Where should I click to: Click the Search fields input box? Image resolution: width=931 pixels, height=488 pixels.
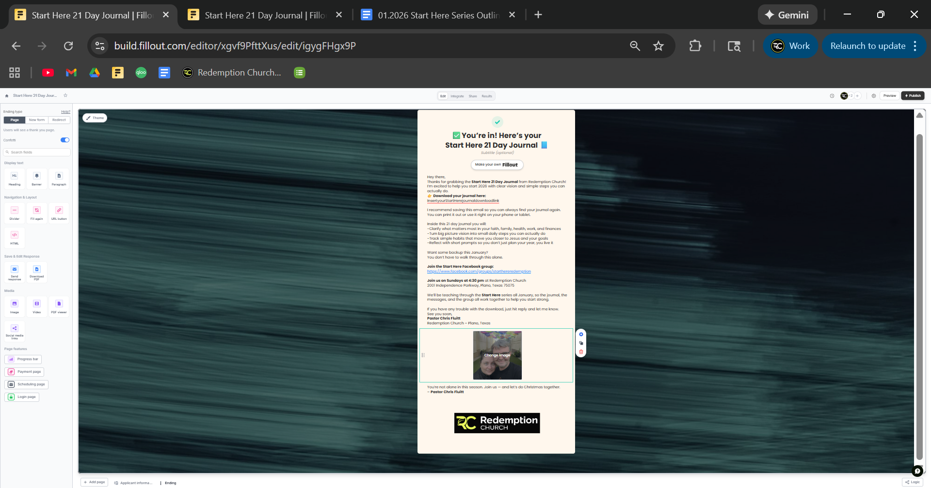[x=37, y=152]
